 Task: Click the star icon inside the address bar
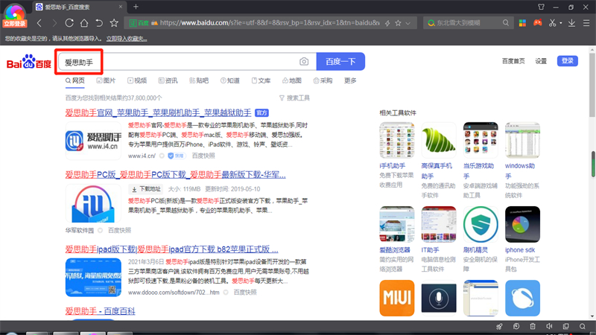(x=398, y=23)
